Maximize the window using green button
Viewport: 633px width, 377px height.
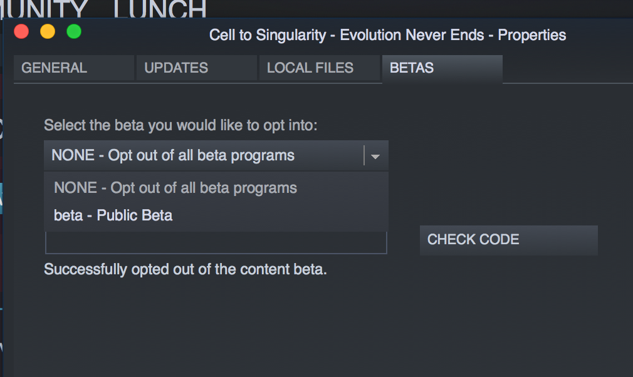(74, 31)
